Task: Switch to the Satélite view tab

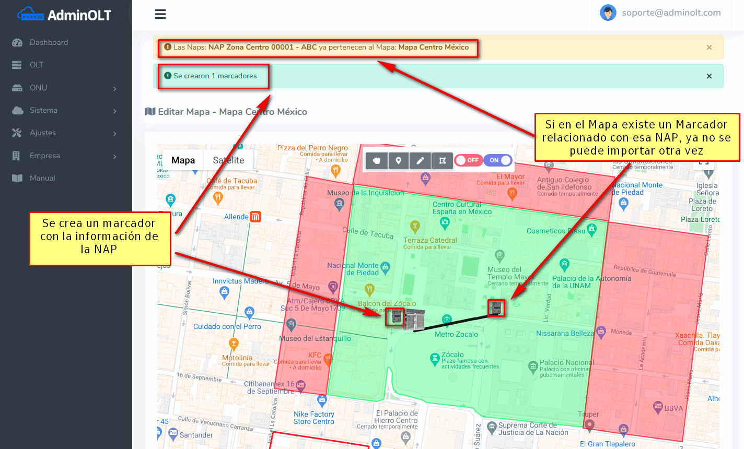Action: (x=228, y=160)
